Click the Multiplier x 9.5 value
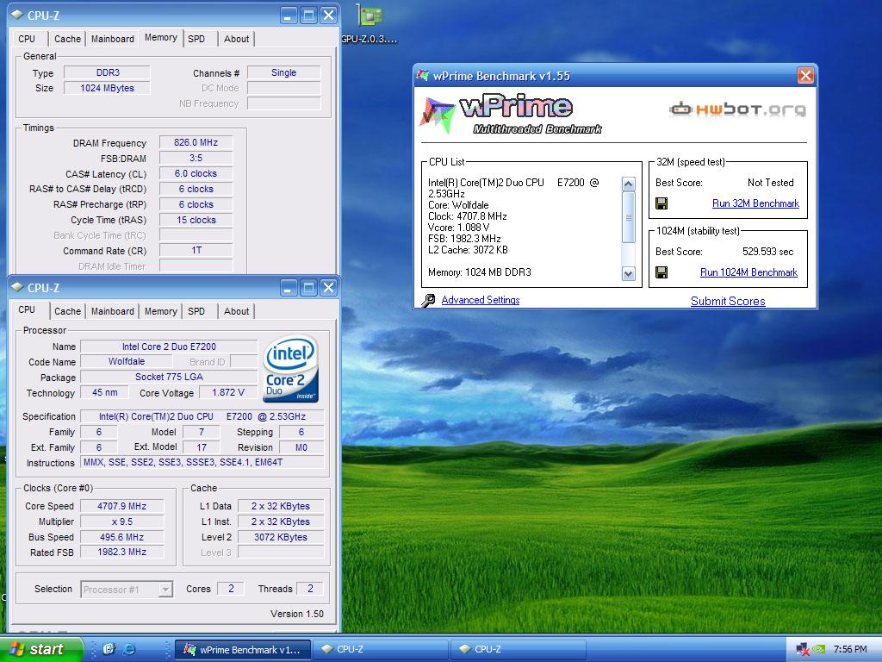 pos(122,521)
